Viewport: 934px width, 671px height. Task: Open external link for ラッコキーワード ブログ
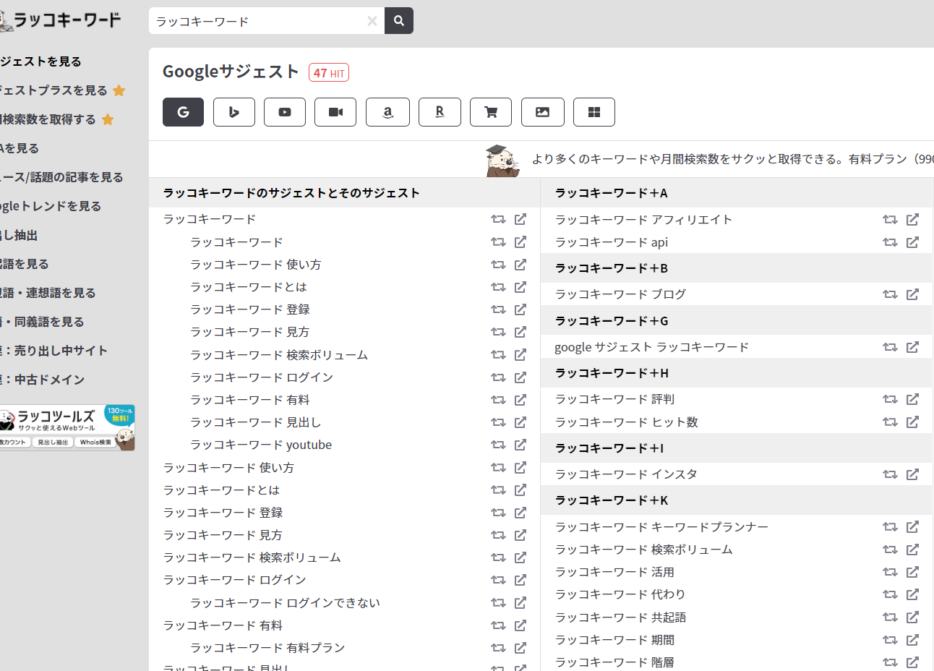(912, 294)
